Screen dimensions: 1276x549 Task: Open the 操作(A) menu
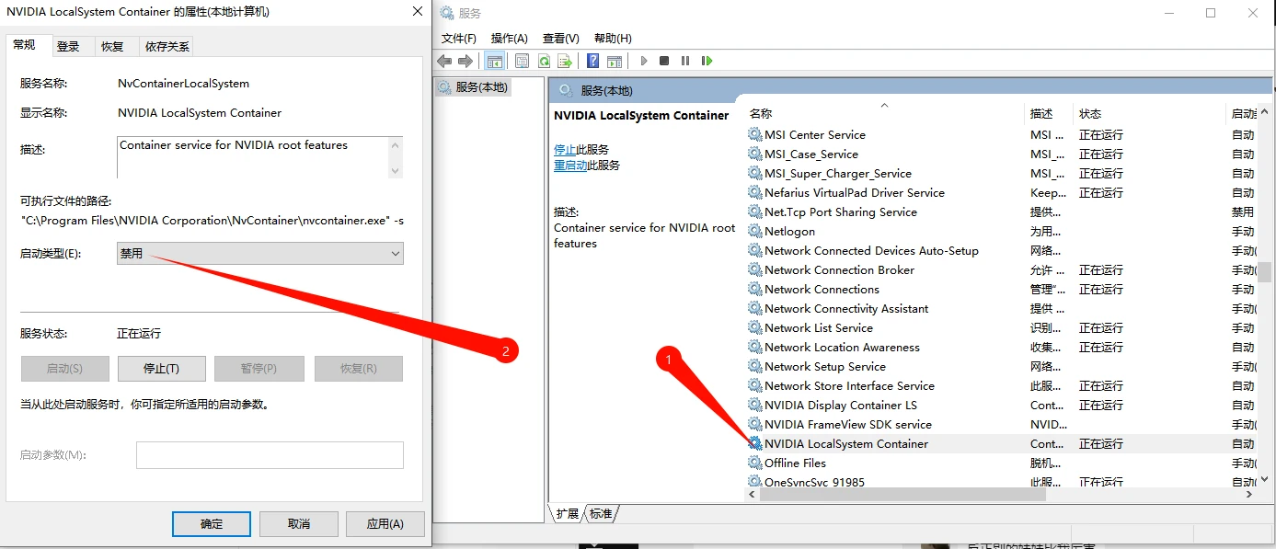click(509, 38)
